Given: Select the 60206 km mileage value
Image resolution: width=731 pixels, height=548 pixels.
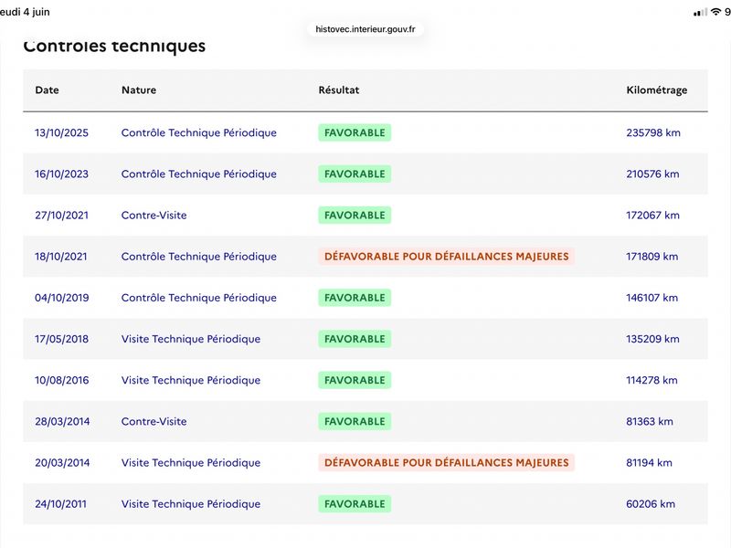Looking at the screenshot, I should point(651,504).
